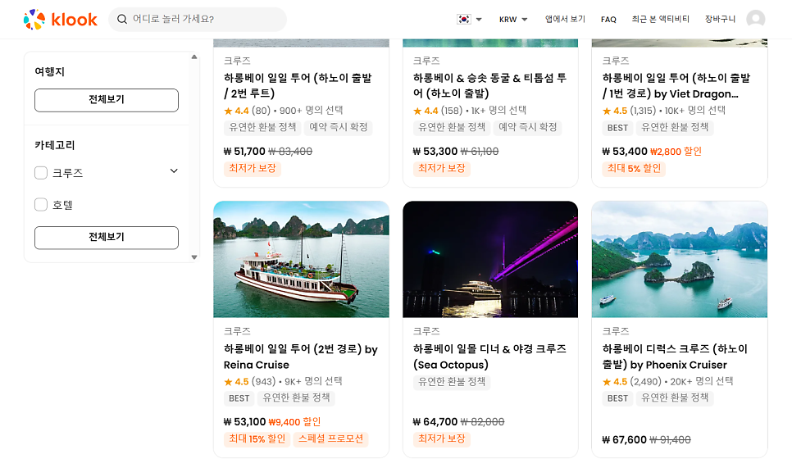Click the 4.5 rating star on Viet Dragon card
792x468 pixels.
pyautogui.click(x=607, y=111)
